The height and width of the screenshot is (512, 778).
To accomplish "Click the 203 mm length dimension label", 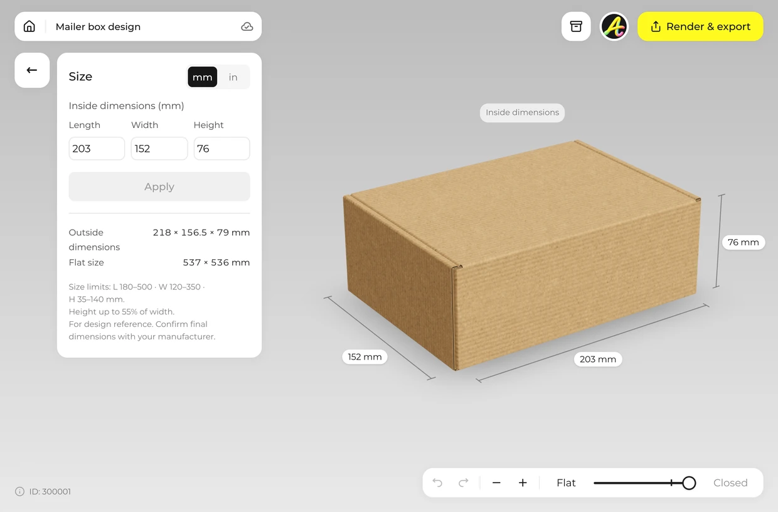I will pyautogui.click(x=597, y=359).
